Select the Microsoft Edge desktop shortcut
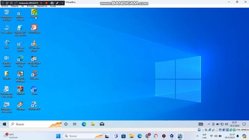249x140 pixels. [21, 61]
